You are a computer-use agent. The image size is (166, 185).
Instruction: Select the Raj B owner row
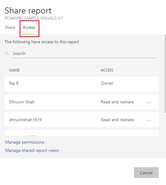82,84
